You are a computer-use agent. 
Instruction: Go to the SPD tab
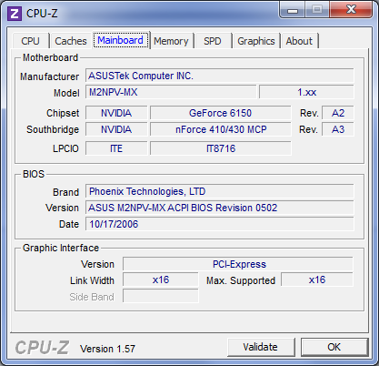(x=213, y=41)
